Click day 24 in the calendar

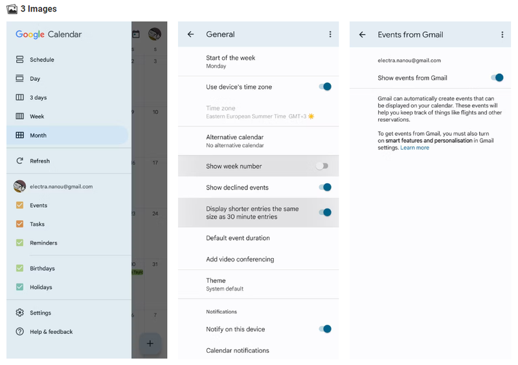155,214
